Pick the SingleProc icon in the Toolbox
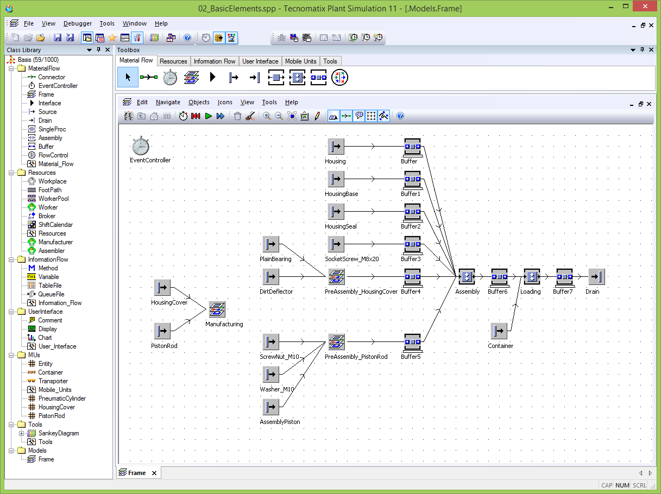 tap(276, 78)
